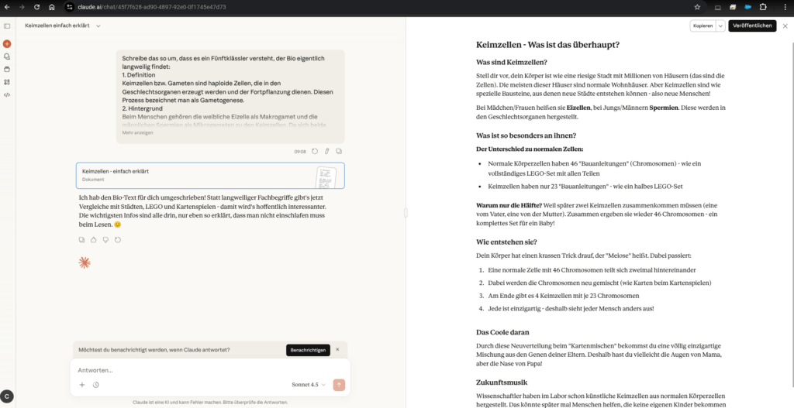Click the edit pencil icon on the user message
The image size is (794, 408).
click(326, 151)
